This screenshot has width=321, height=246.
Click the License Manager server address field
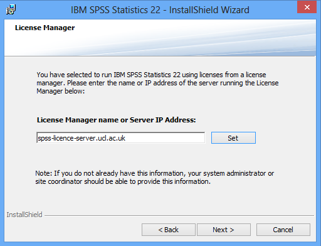pos(121,138)
